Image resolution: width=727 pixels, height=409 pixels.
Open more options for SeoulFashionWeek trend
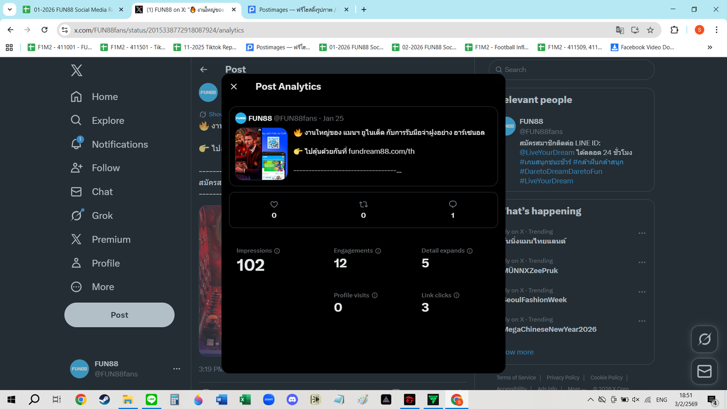pos(642,292)
